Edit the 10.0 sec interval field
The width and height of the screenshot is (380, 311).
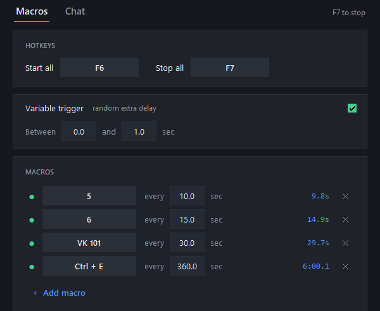187,196
